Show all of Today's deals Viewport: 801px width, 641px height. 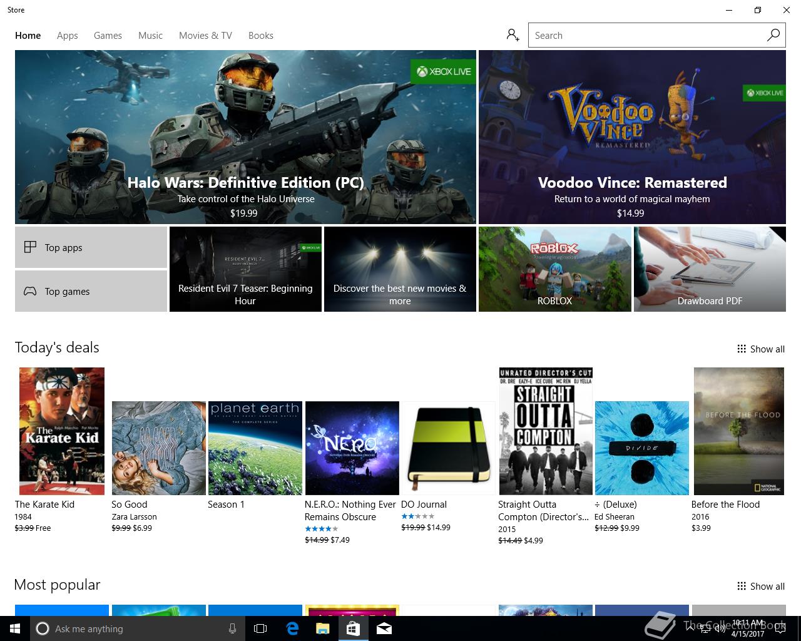[760, 349]
